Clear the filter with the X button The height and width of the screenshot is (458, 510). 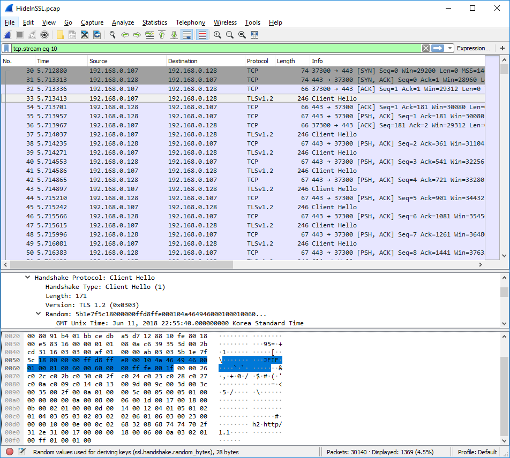(425, 48)
